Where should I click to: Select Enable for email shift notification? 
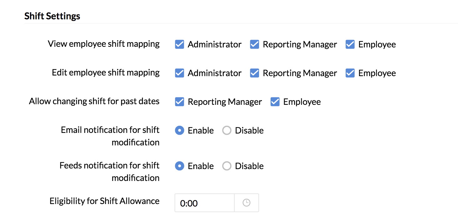click(180, 130)
